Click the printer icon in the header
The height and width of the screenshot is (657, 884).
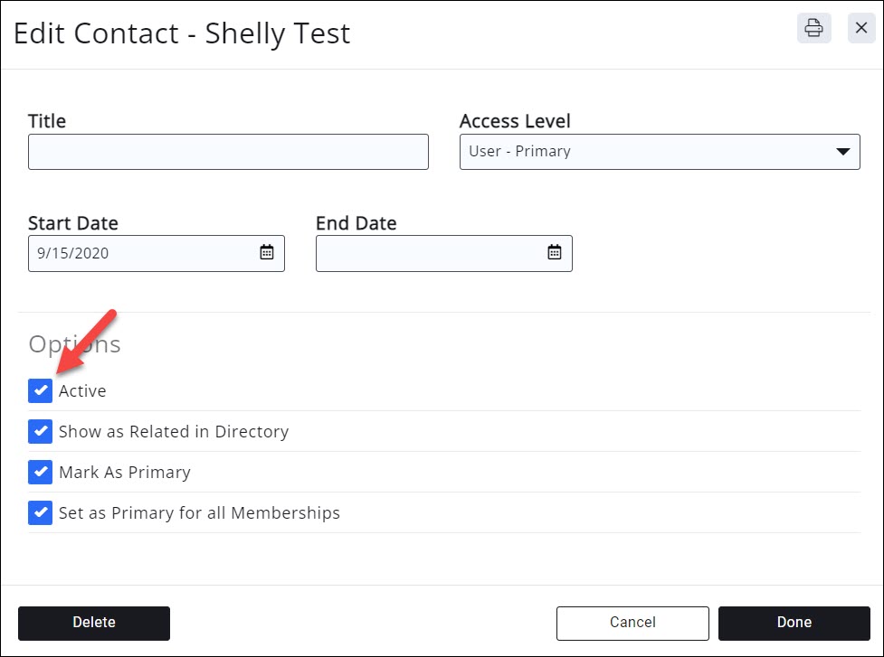pyautogui.click(x=813, y=28)
